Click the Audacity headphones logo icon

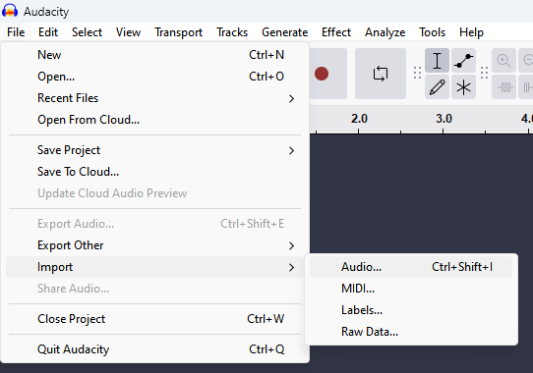point(10,11)
